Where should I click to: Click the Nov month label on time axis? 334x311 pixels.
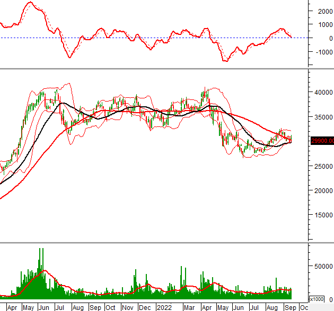click(x=128, y=308)
